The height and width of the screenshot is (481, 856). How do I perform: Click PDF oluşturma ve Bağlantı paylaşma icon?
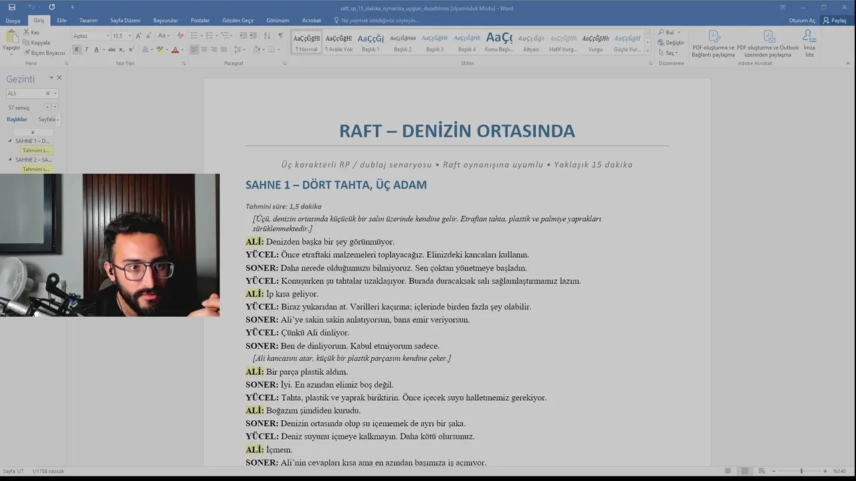713,43
